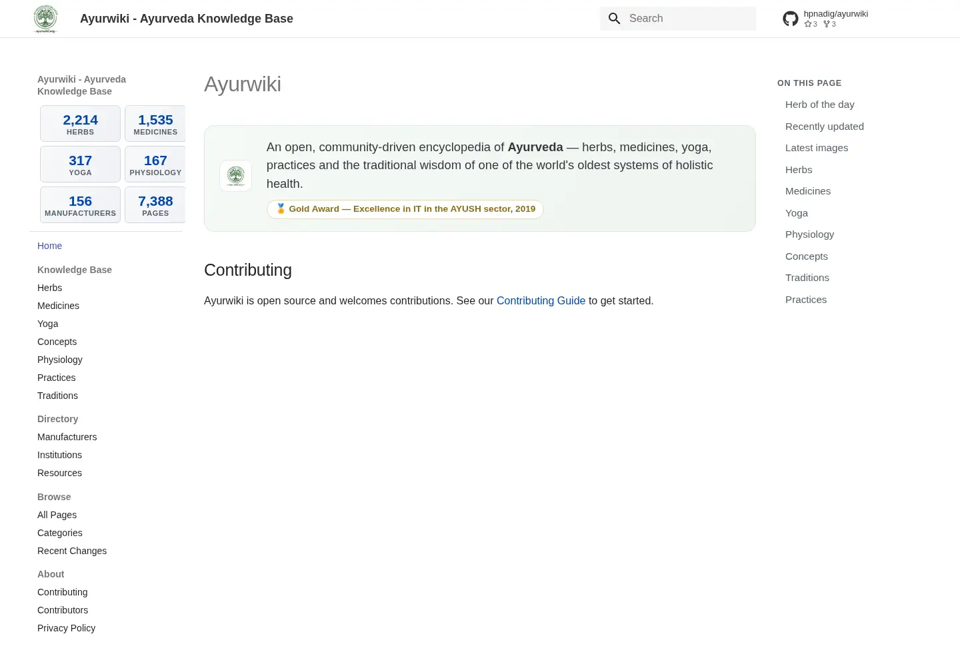Jump to Recently updated section
Image resolution: width=960 pixels, height=666 pixels.
coord(824,127)
